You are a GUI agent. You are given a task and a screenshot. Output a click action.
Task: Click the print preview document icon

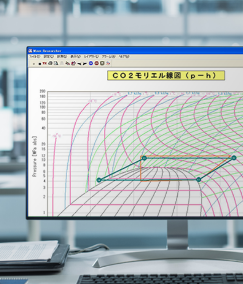click(56, 63)
